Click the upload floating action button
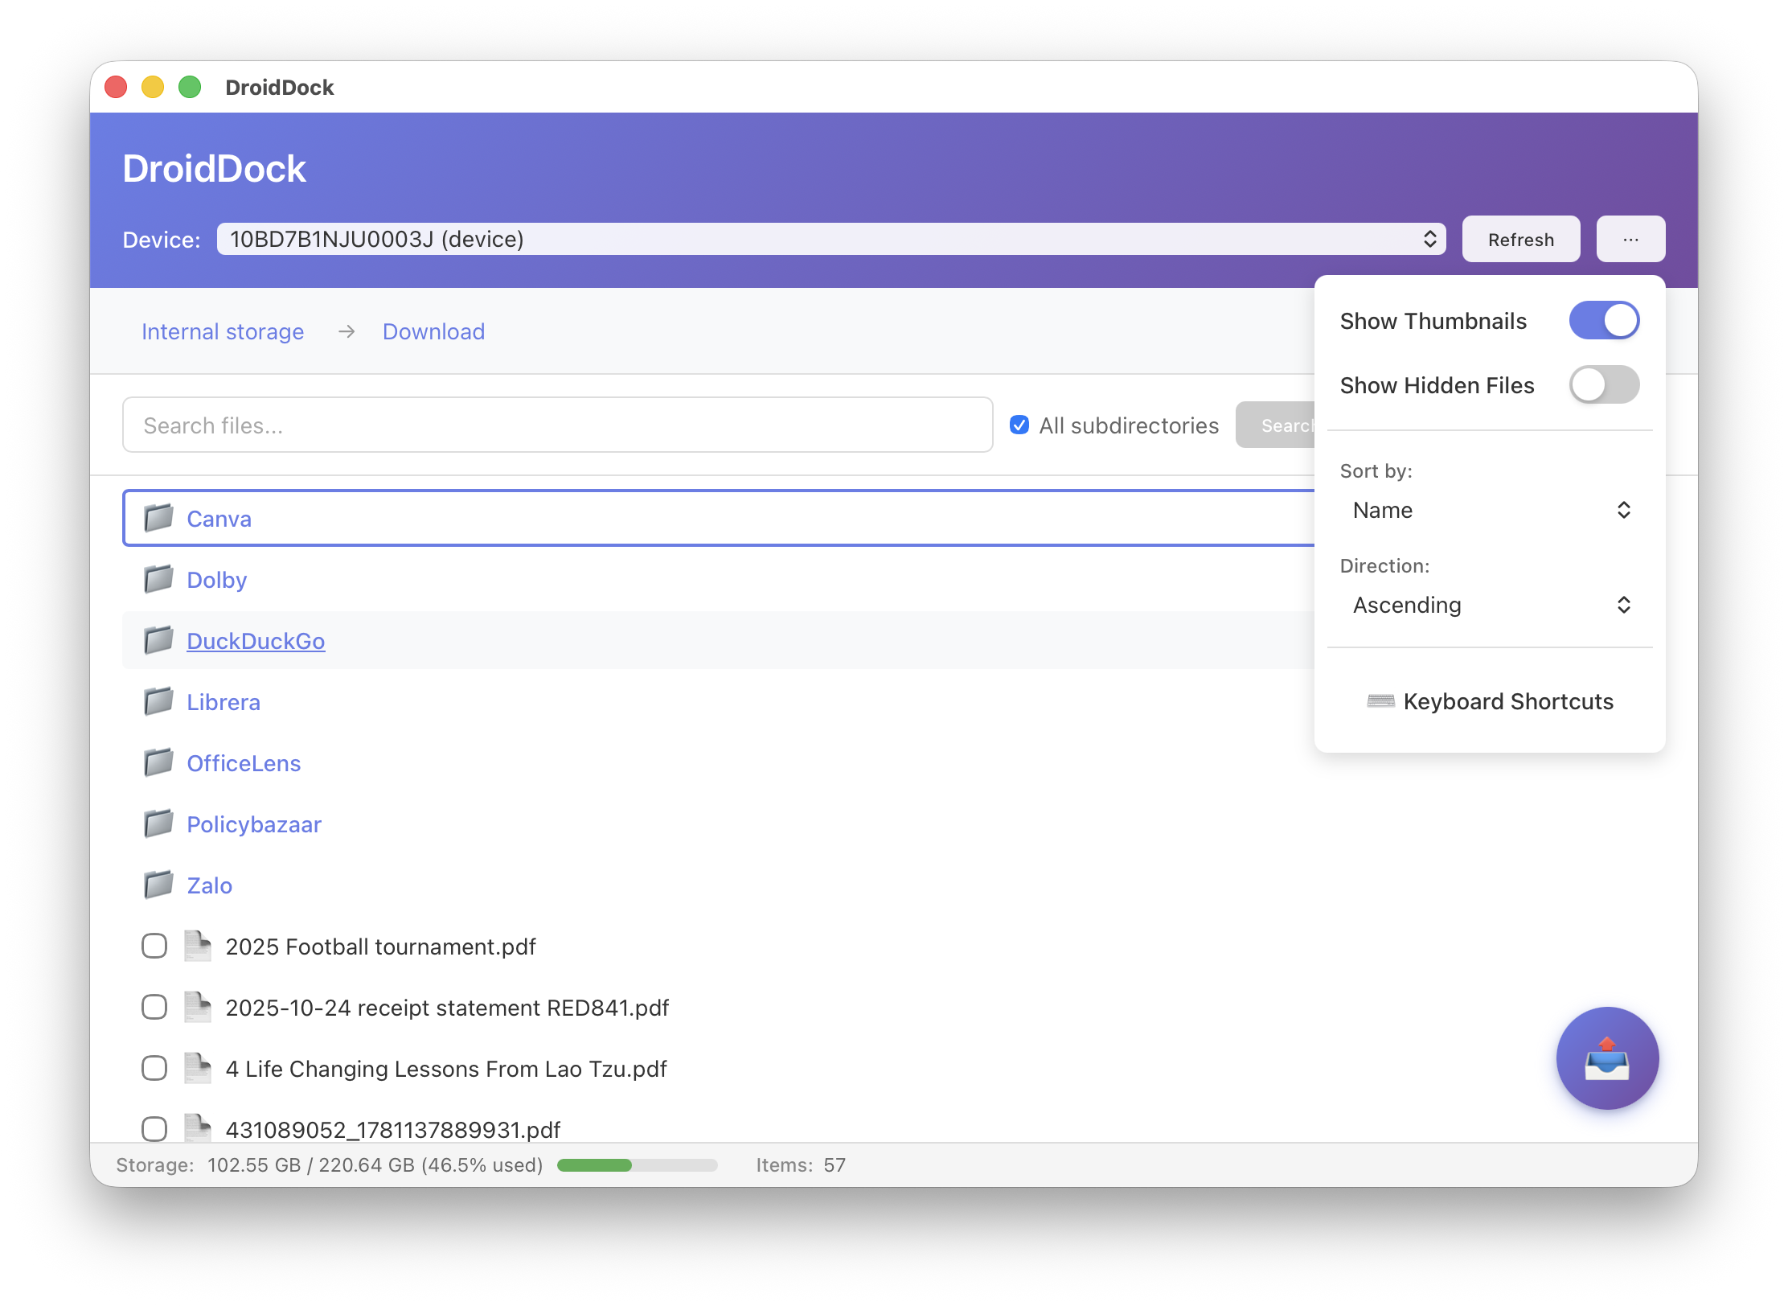Screen dimensions: 1788x1306 tap(1606, 1058)
